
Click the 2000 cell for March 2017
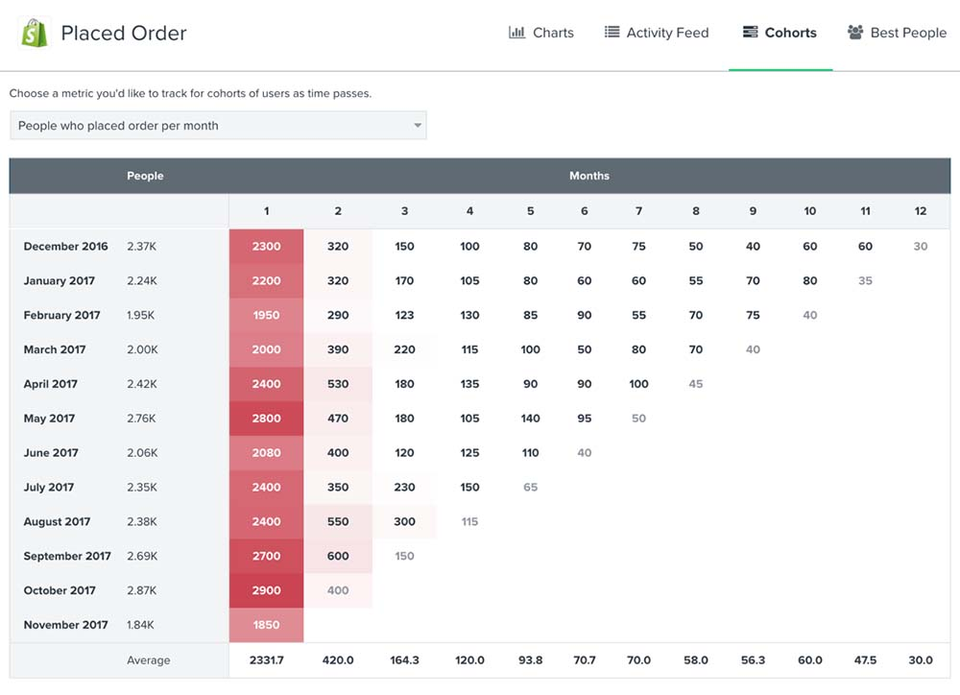coord(266,349)
